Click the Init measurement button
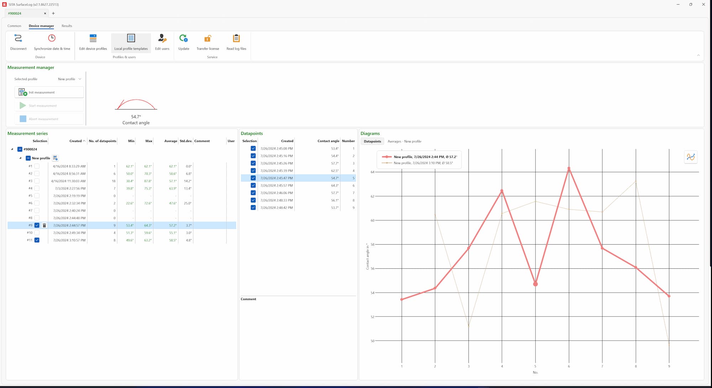The width and height of the screenshot is (712, 388). [x=49, y=92]
